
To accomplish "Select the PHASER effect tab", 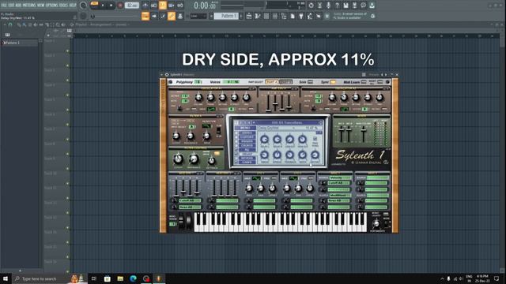I will pyautogui.click(x=247, y=141).
